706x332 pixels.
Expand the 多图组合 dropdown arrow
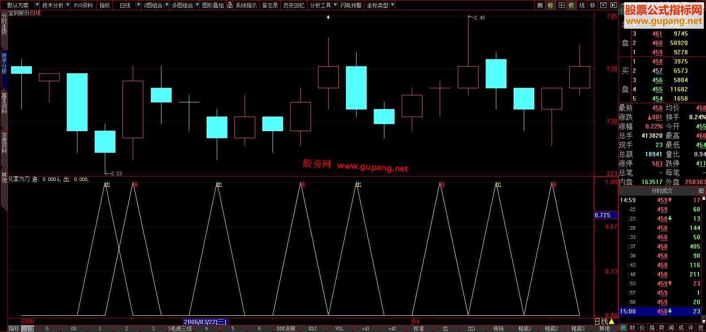[197, 5]
